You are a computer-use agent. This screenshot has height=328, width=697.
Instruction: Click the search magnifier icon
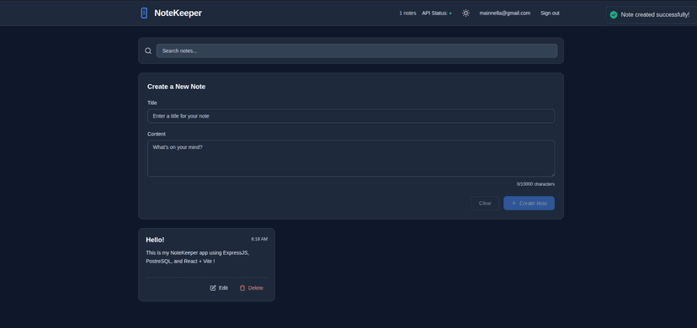pos(148,50)
